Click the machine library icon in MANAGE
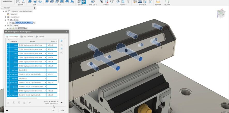Viewport: 229px width, 113px height. point(140,2)
